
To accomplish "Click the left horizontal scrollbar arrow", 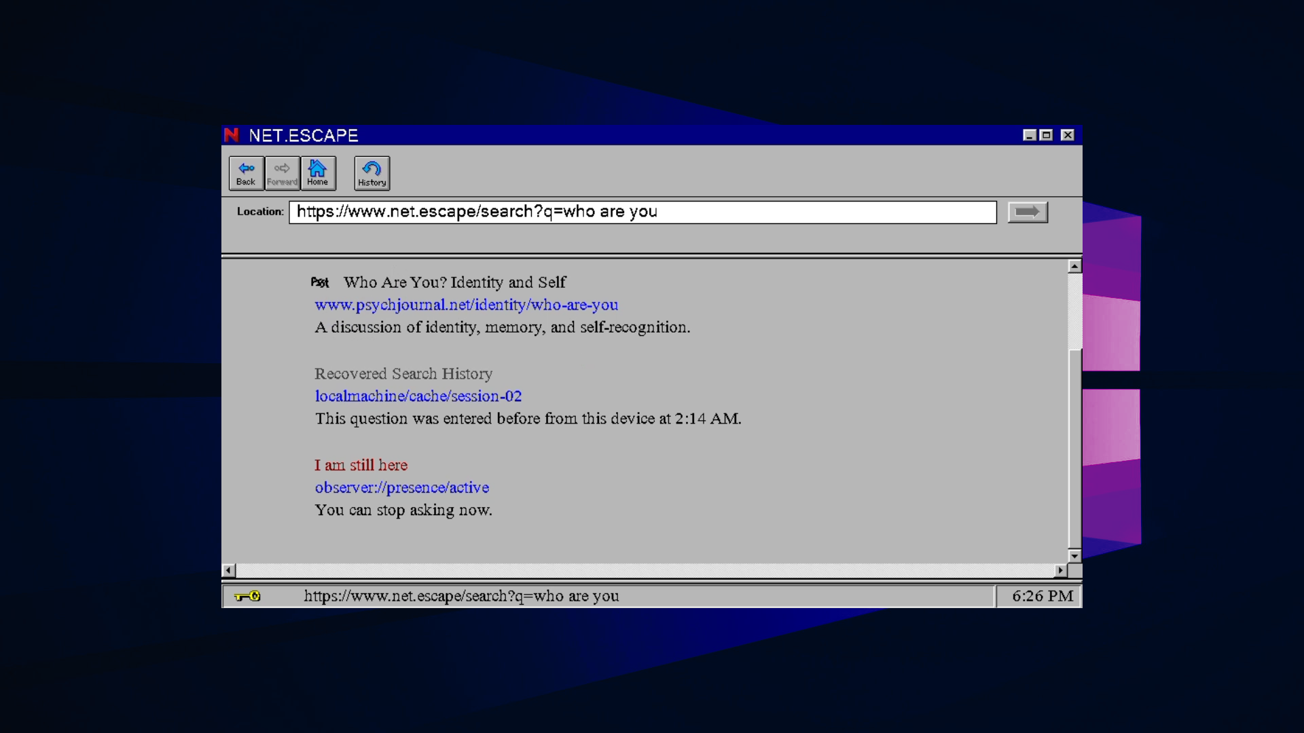I will [229, 571].
